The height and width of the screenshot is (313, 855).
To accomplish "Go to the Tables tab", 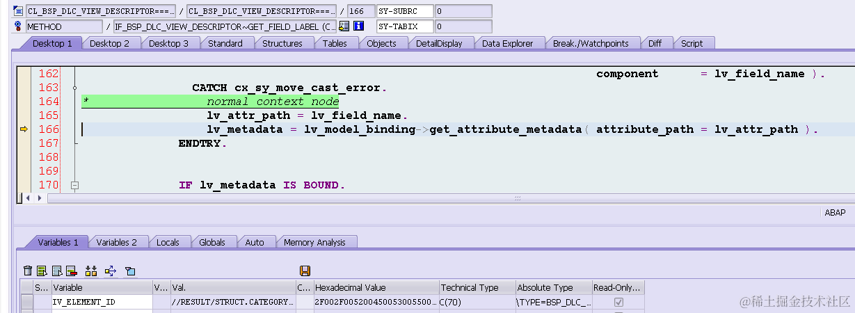I will [335, 43].
